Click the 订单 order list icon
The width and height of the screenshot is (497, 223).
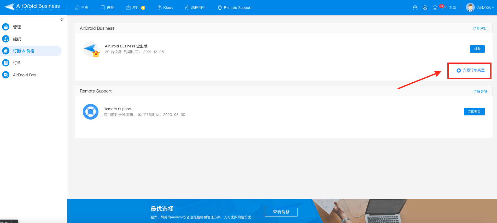6,63
